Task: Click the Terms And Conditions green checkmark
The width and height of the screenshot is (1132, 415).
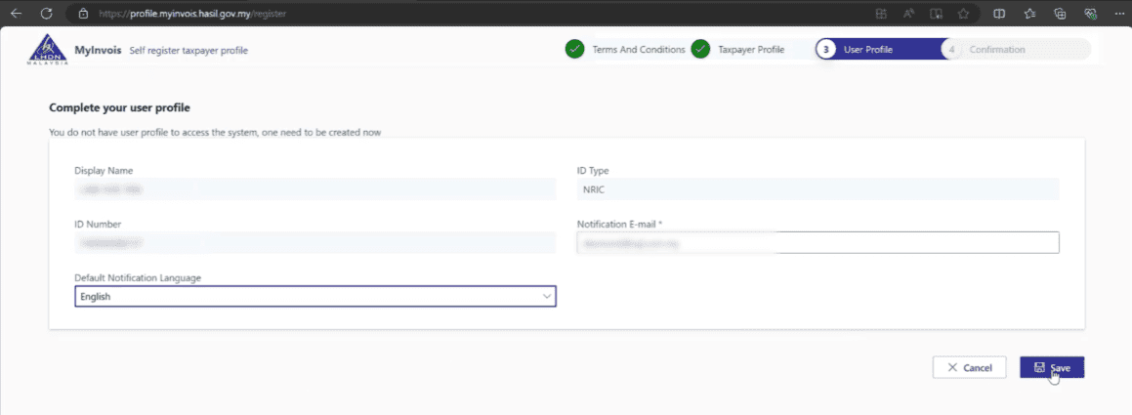Action: (574, 49)
